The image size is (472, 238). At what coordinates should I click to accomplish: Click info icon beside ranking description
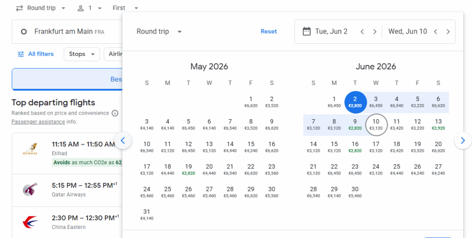pyautogui.click(x=115, y=113)
